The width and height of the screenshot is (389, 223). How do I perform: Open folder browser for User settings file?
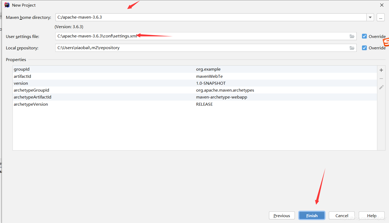(x=352, y=36)
